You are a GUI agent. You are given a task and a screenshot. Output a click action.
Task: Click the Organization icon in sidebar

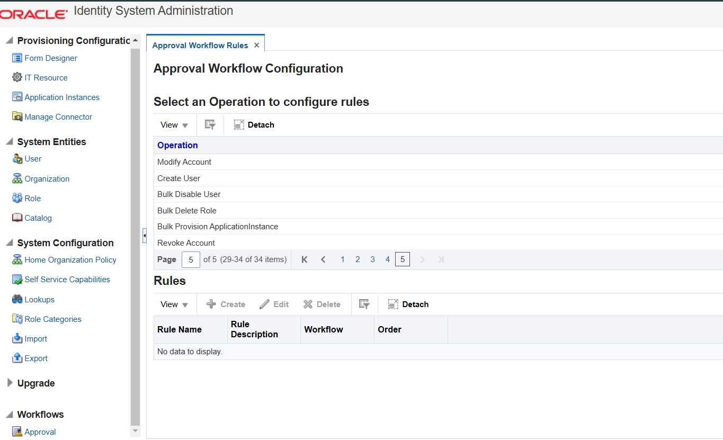(x=17, y=179)
